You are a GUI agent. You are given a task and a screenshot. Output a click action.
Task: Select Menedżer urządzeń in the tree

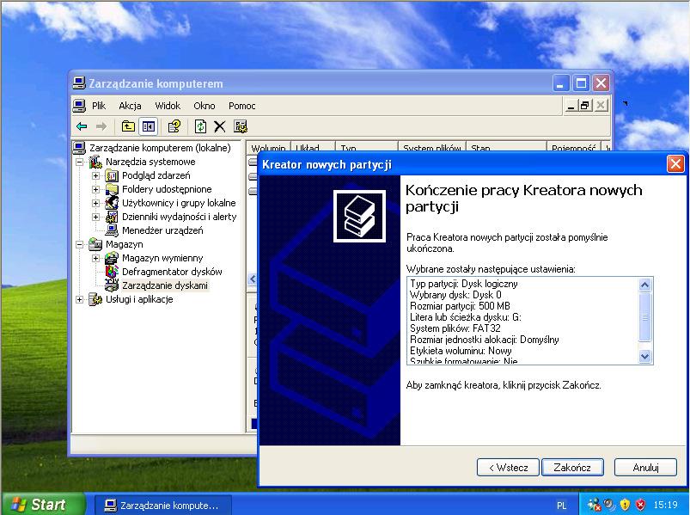point(162,230)
